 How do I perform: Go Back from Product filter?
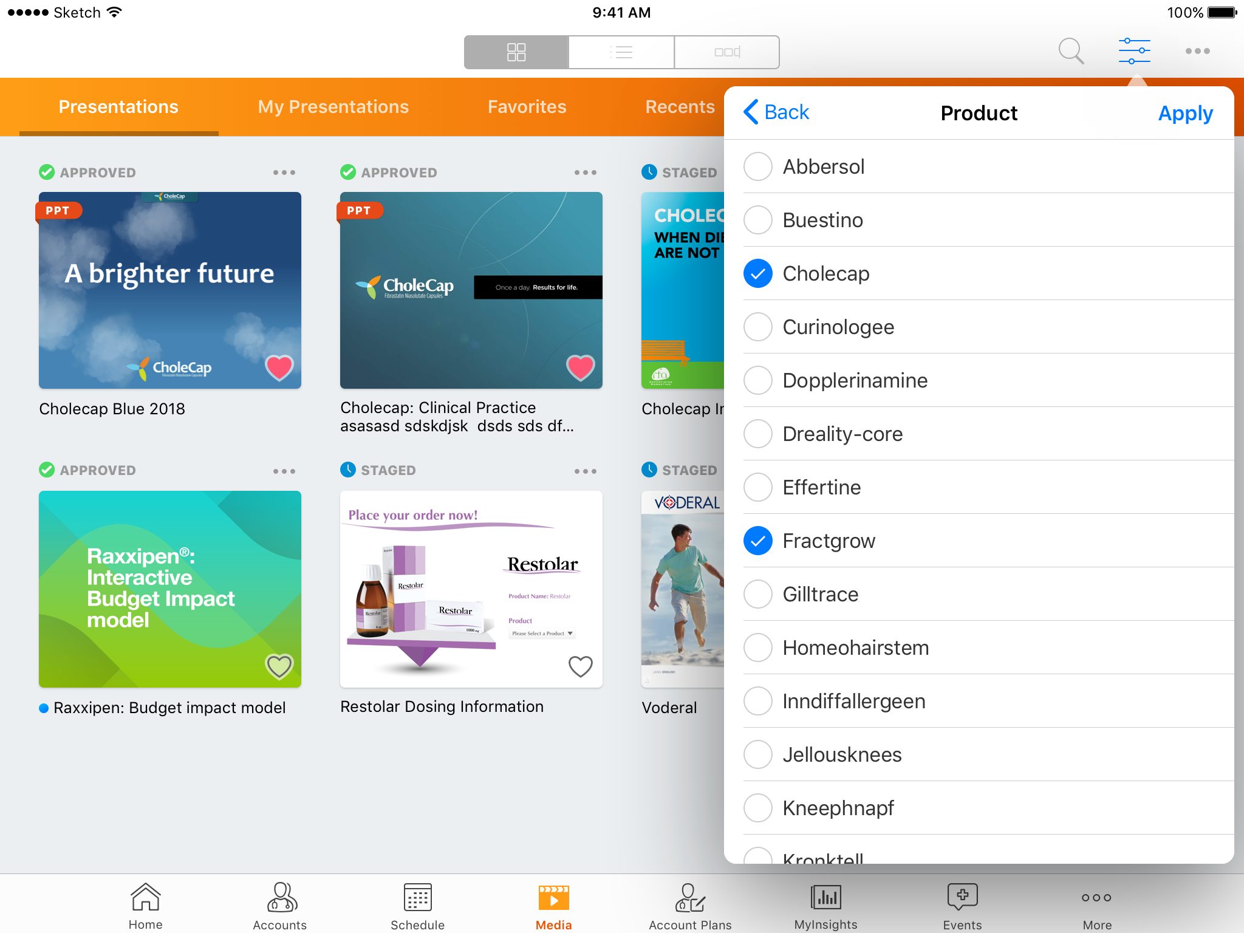point(776,112)
